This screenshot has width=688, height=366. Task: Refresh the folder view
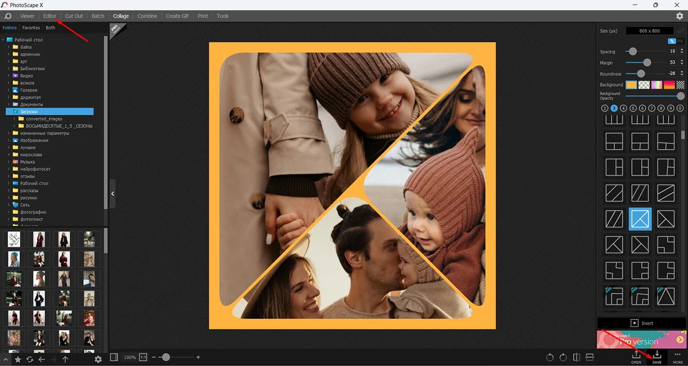pyautogui.click(x=30, y=359)
